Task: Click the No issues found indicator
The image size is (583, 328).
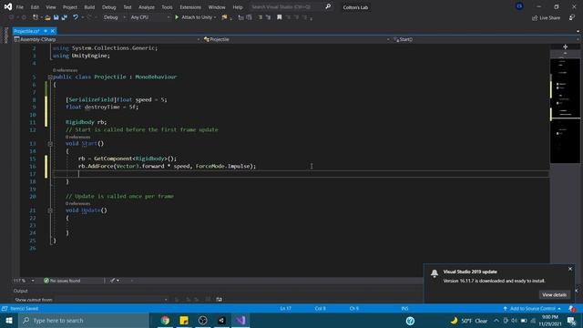Action: tap(62, 281)
